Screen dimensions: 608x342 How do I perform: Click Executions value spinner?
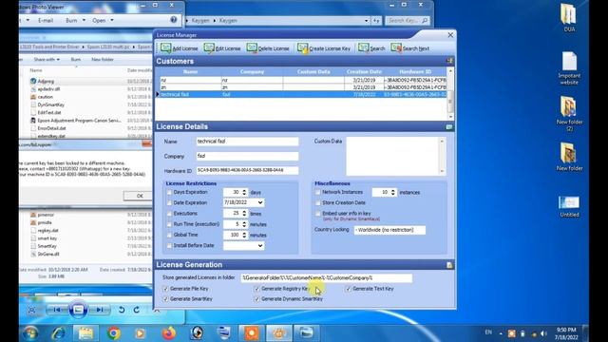pos(244,213)
